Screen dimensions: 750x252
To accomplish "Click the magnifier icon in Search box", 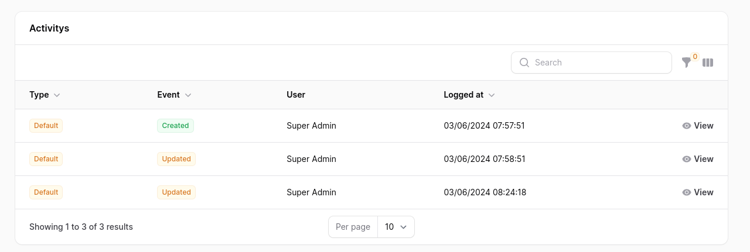I will coord(524,63).
